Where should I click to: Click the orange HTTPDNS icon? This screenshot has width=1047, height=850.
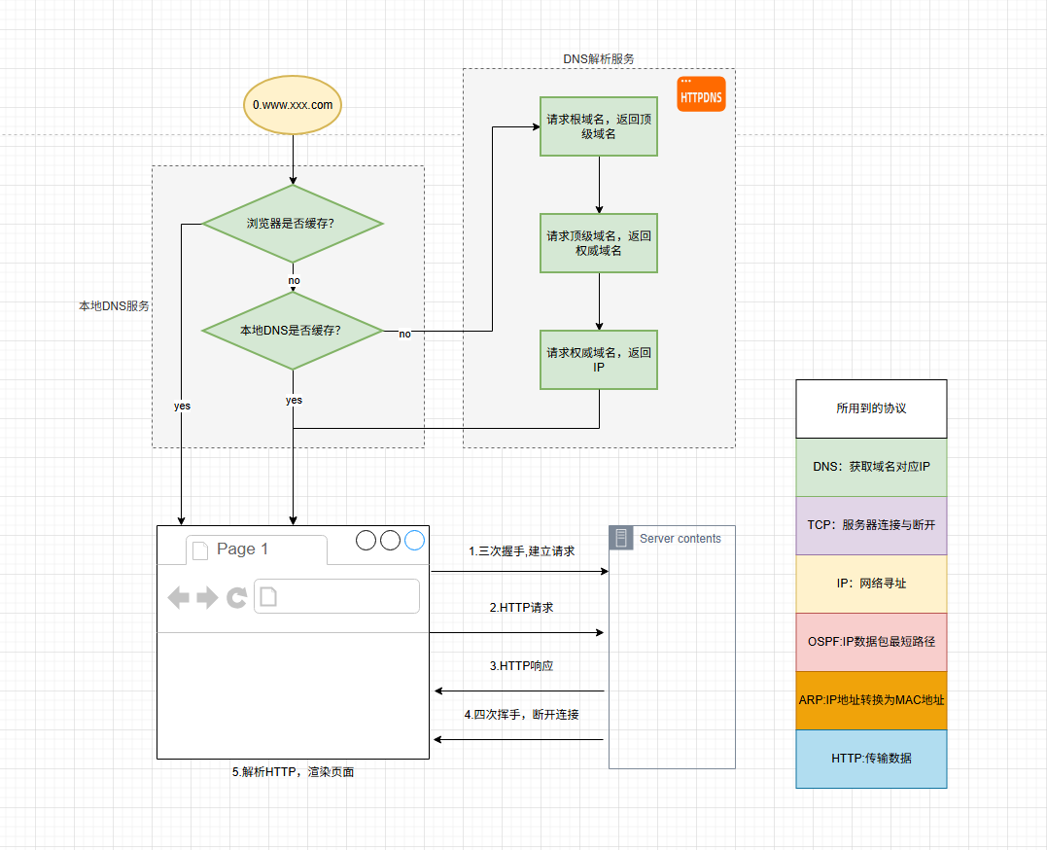coord(701,94)
